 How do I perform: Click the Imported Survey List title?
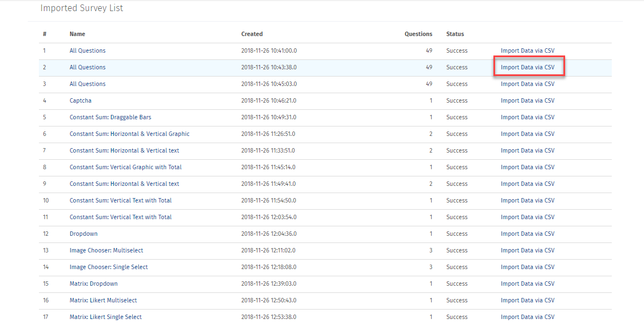coord(81,8)
